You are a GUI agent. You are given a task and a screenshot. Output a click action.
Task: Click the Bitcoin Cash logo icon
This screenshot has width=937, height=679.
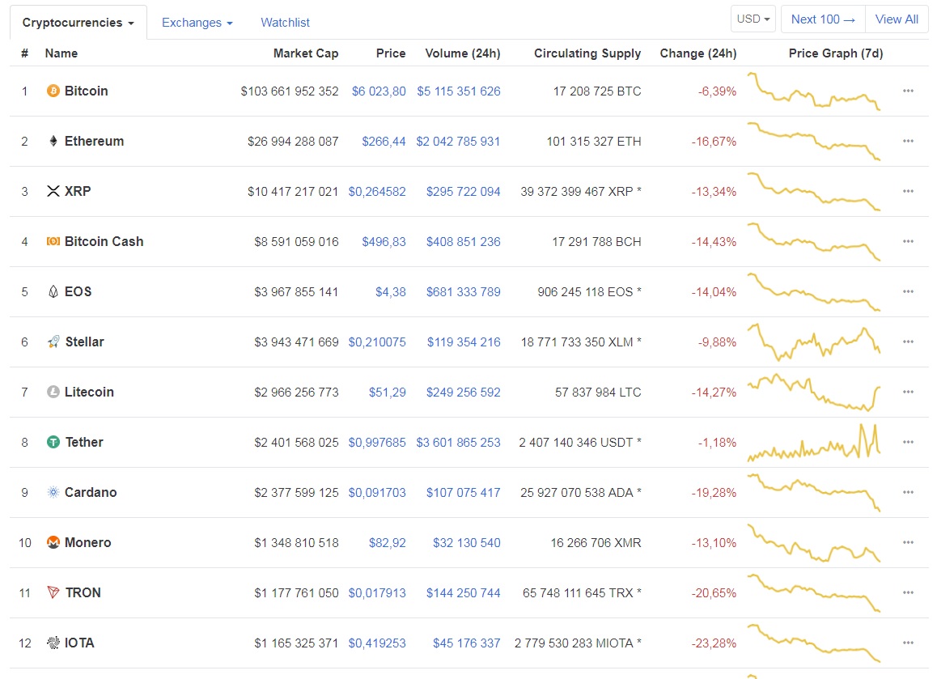[53, 241]
